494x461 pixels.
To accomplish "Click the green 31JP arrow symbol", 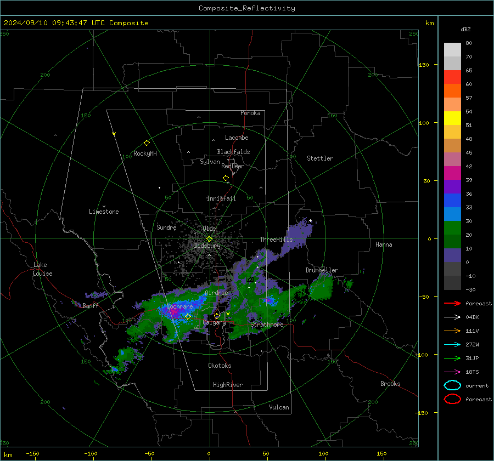I will [452, 358].
